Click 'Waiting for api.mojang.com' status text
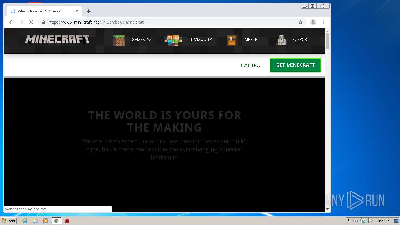Viewport: 400px width, 225px height. point(27,209)
